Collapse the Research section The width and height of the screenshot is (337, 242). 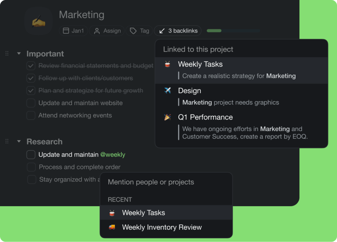(x=19, y=141)
